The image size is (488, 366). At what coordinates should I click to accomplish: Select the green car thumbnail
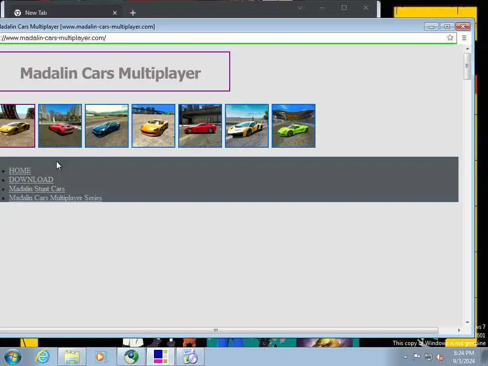(294, 126)
